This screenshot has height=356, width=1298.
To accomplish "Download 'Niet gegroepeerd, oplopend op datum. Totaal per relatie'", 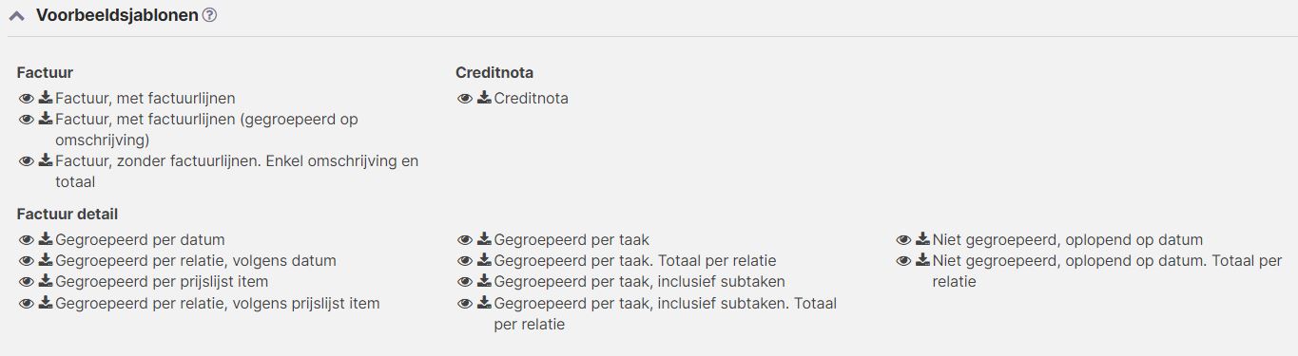I will pyautogui.click(x=922, y=260).
